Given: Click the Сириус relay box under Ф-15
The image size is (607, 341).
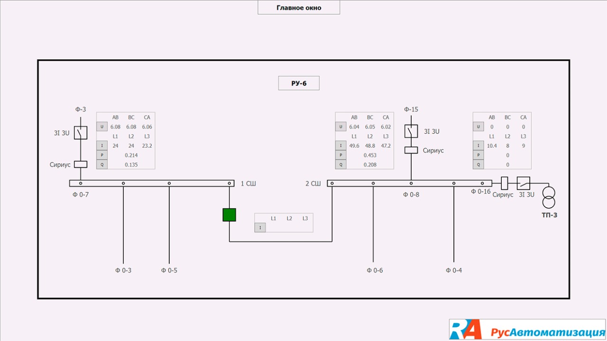Looking at the screenshot, I should [411, 150].
